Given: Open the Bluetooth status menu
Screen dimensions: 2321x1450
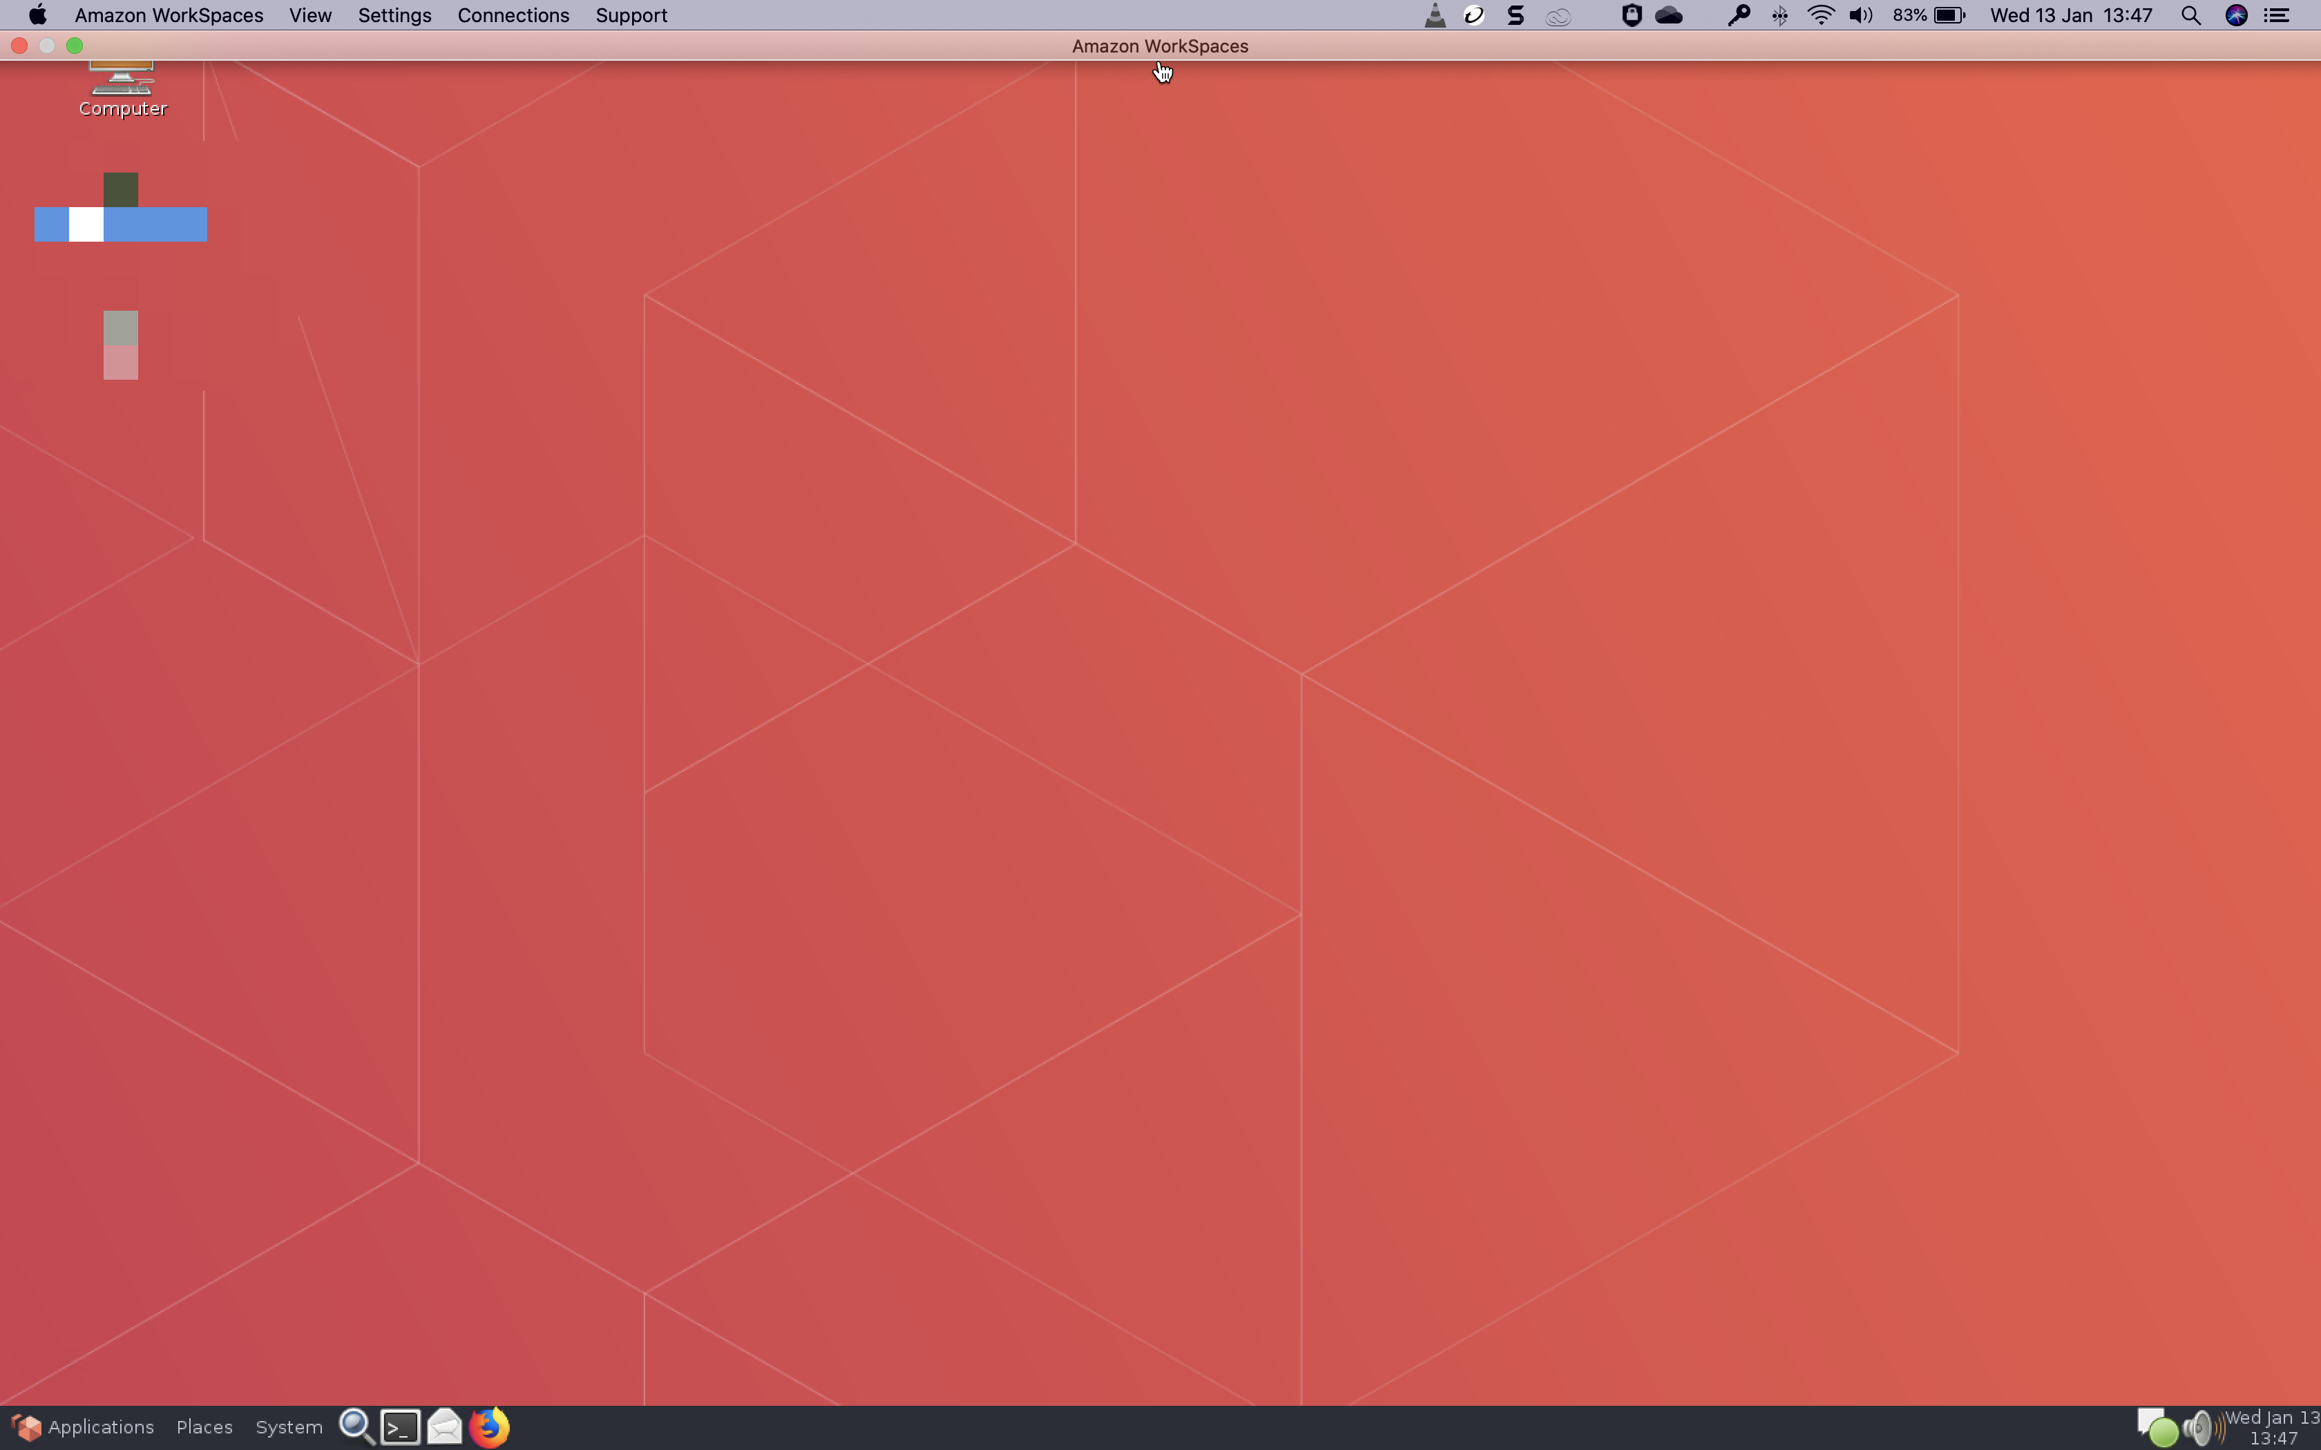Looking at the screenshot, I should click(1780, 15).
